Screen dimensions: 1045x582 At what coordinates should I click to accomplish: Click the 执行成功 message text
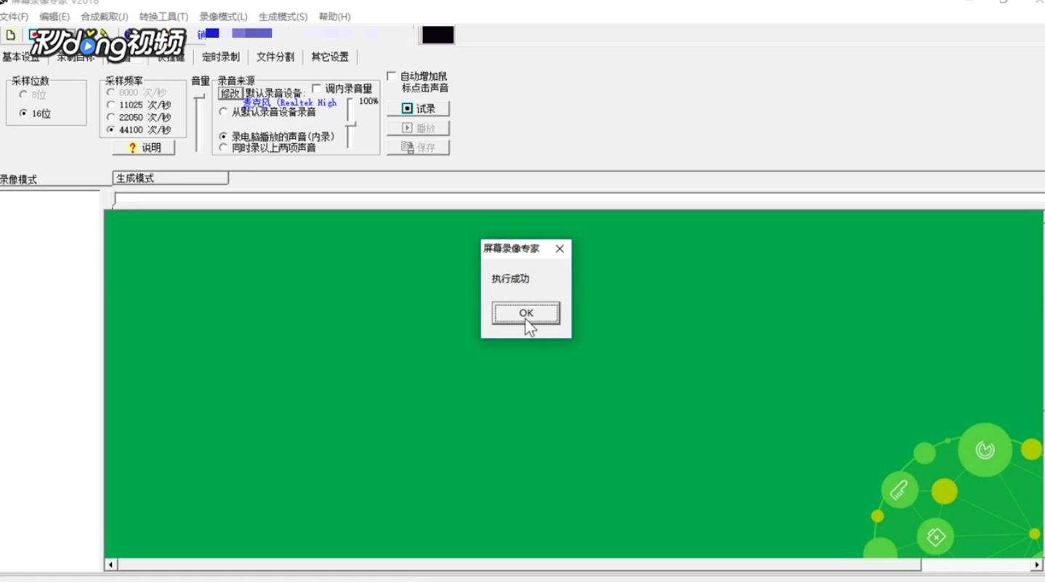coord(510,279)
